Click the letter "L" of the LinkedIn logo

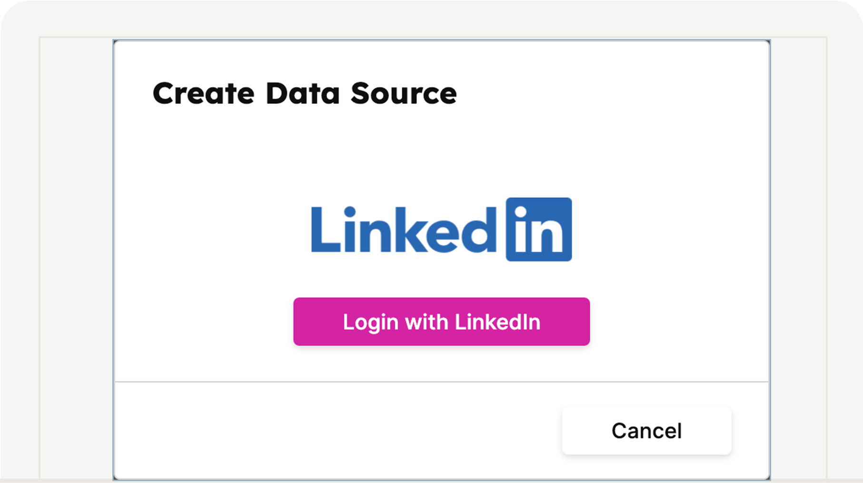point(325,231)
